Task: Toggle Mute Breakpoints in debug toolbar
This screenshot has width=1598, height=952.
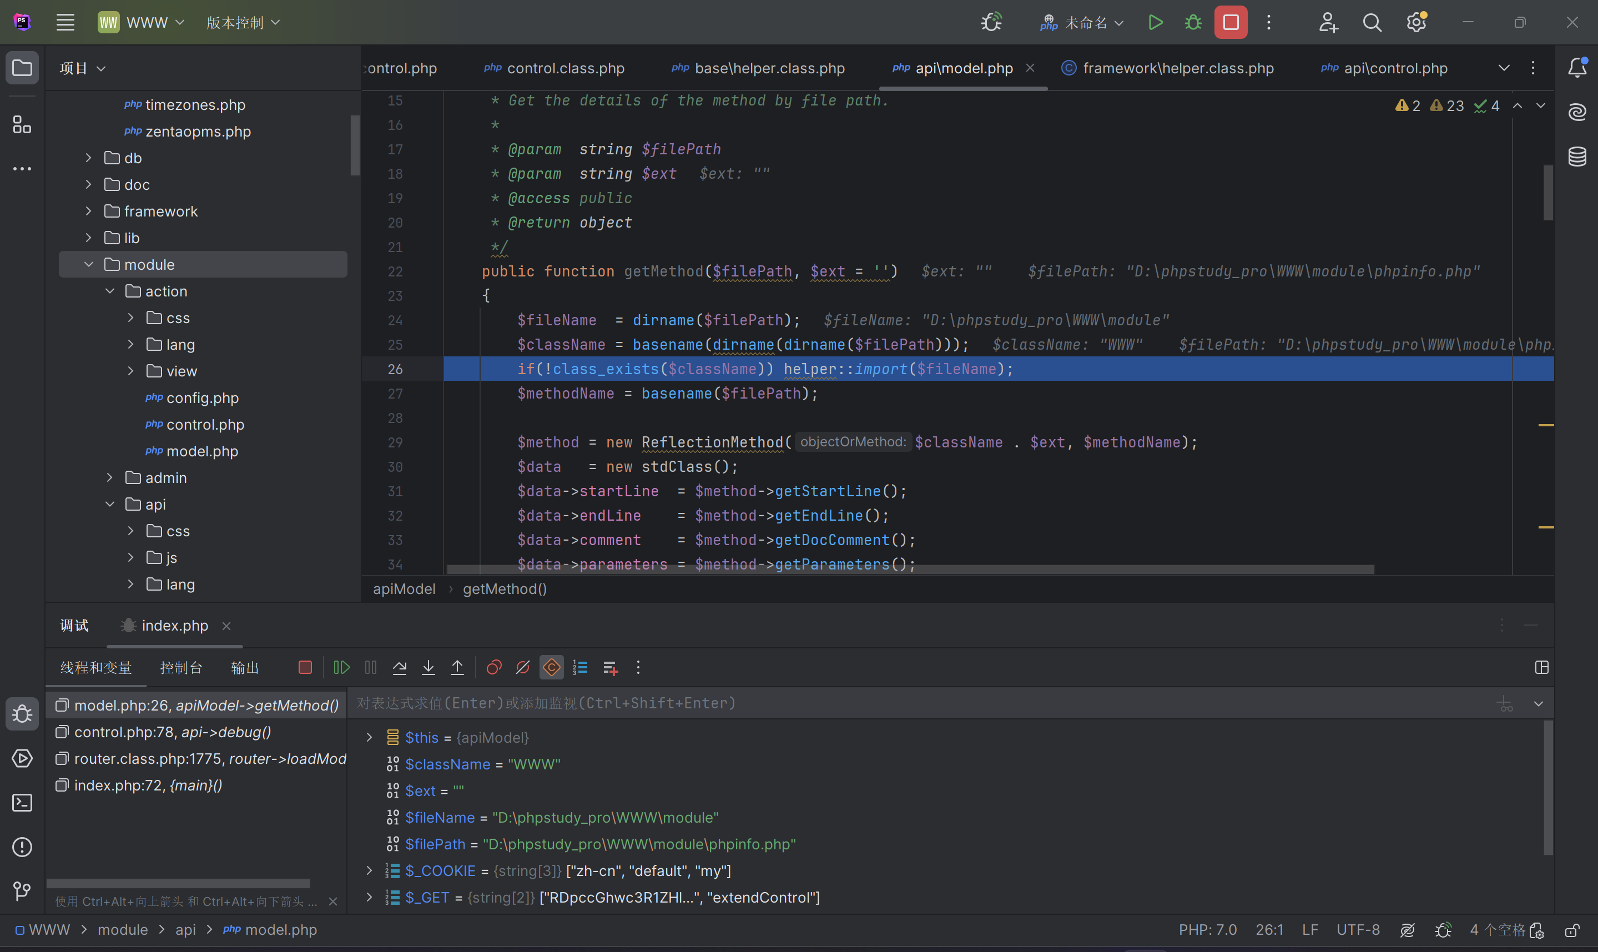Action: click(x=523, y=668)
